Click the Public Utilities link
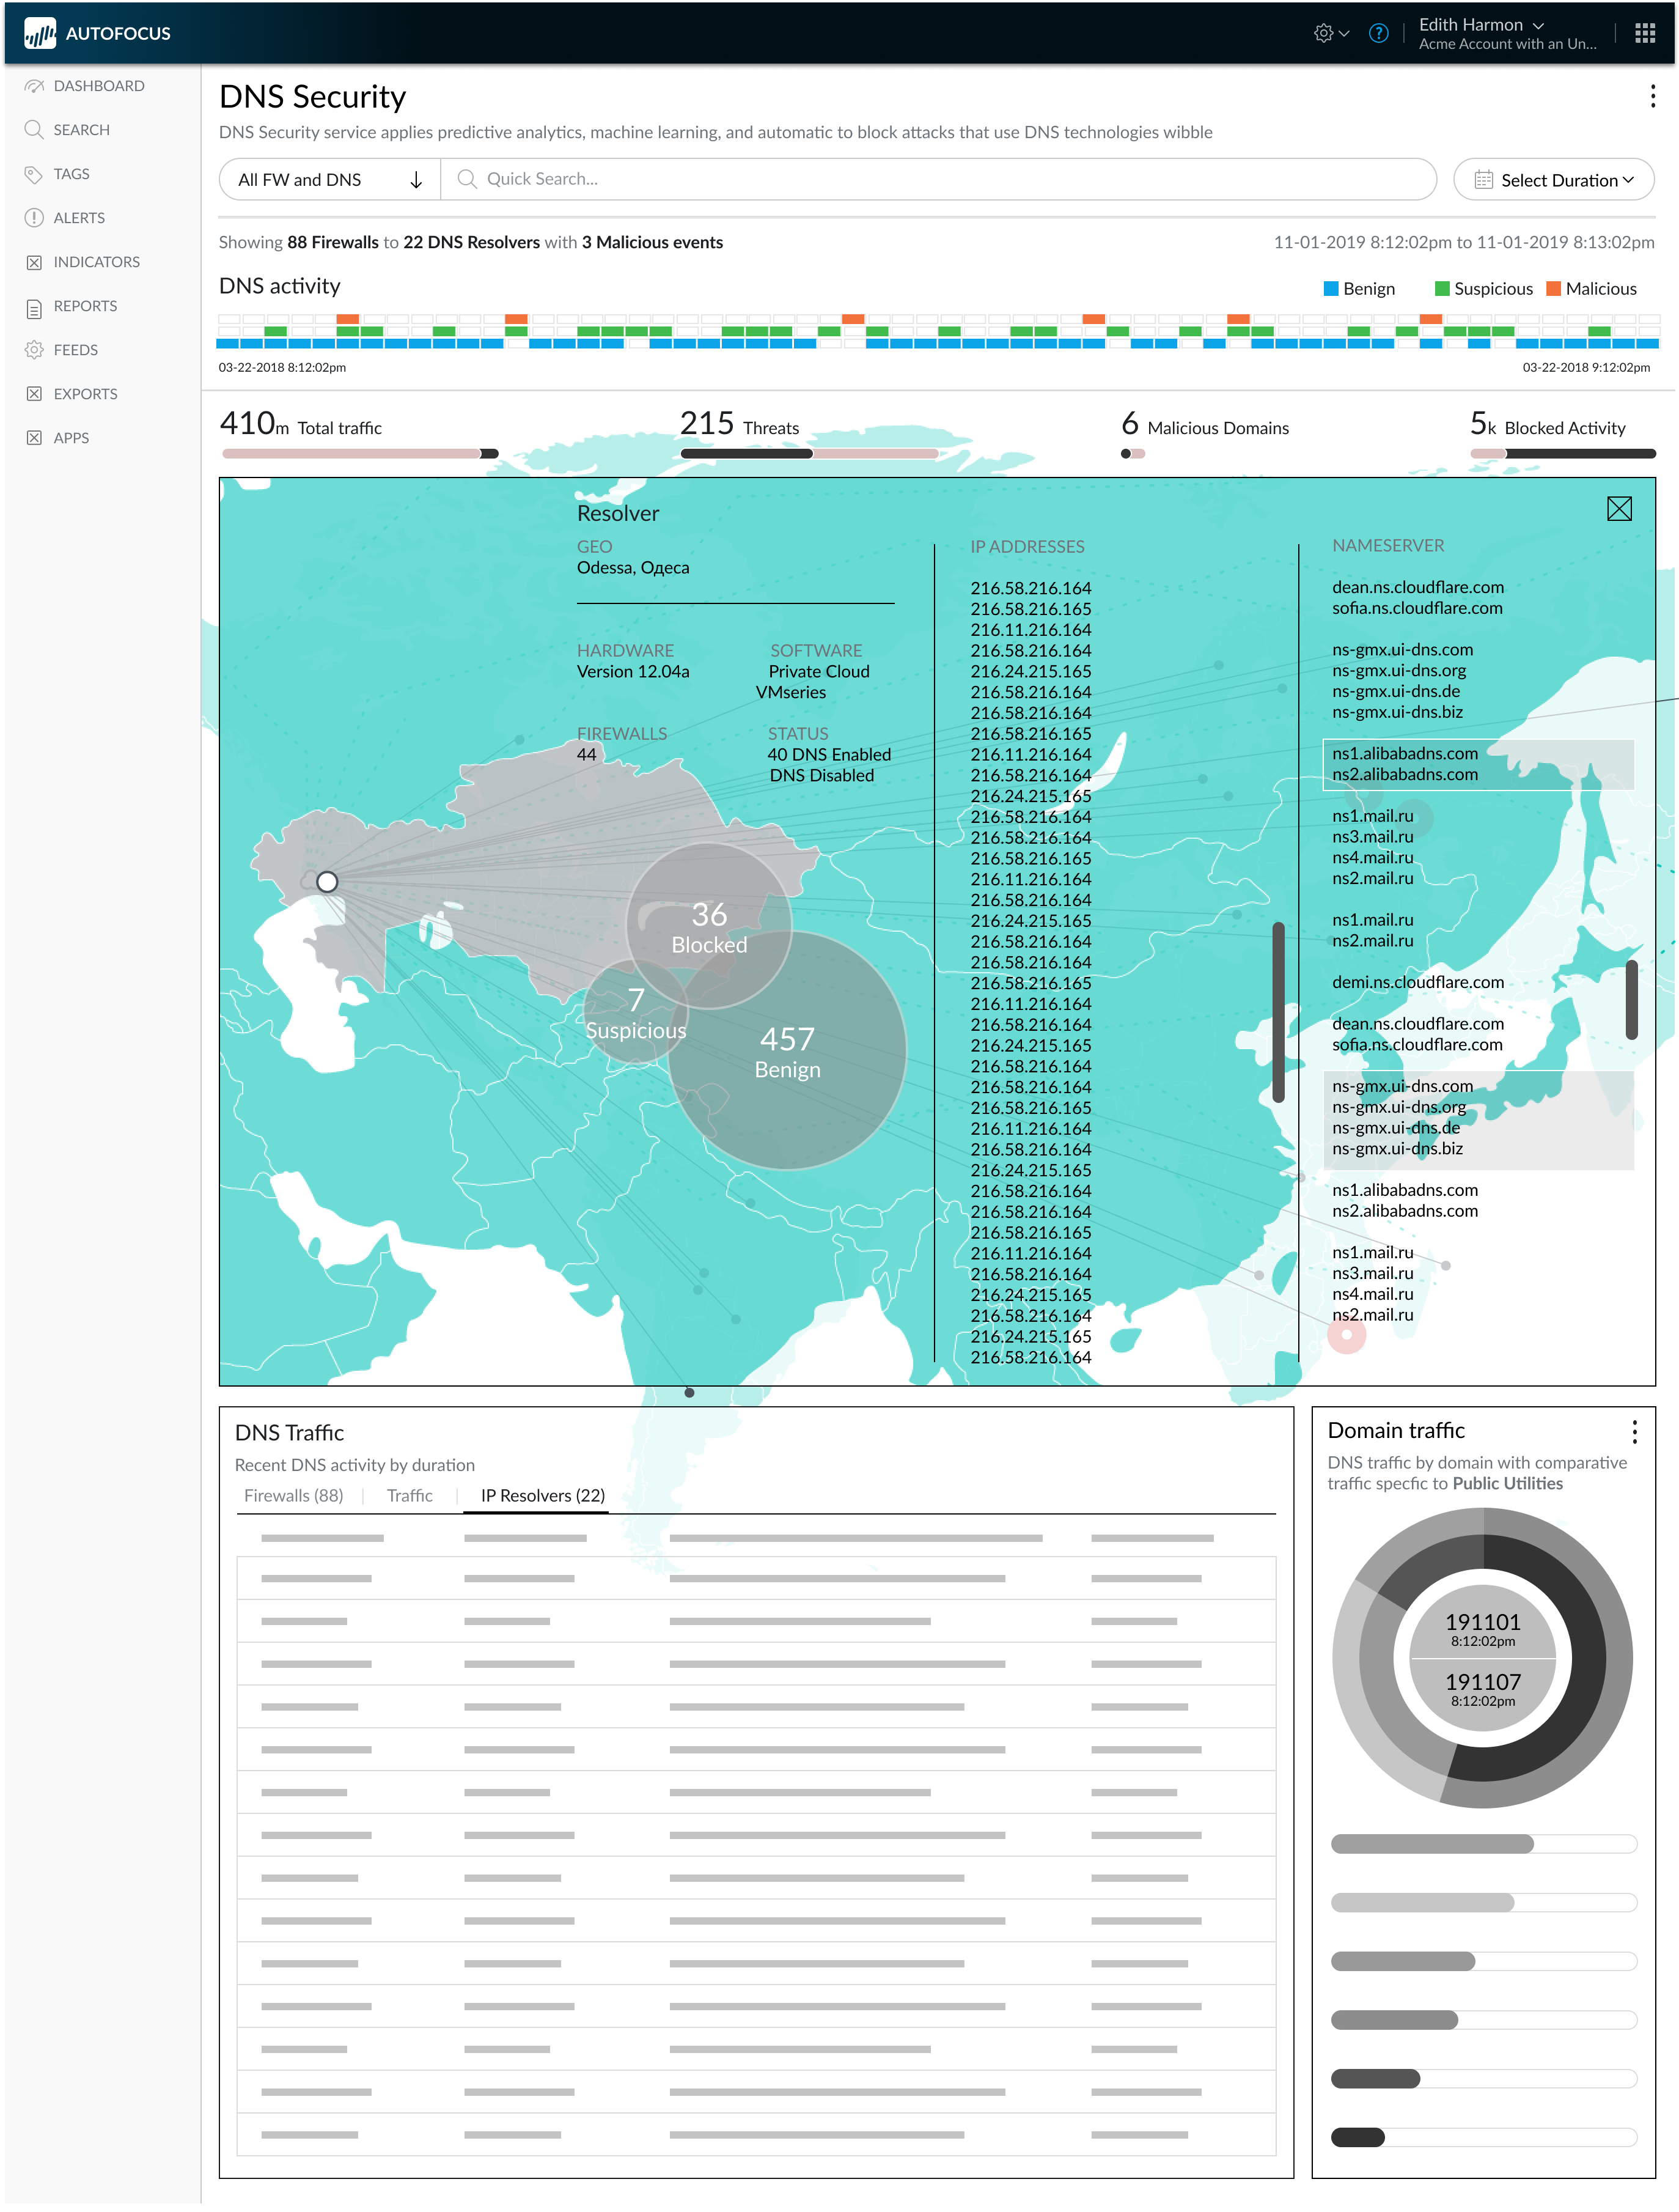Viewport: 1679px width, 2212px height. coord(1507,1484)
